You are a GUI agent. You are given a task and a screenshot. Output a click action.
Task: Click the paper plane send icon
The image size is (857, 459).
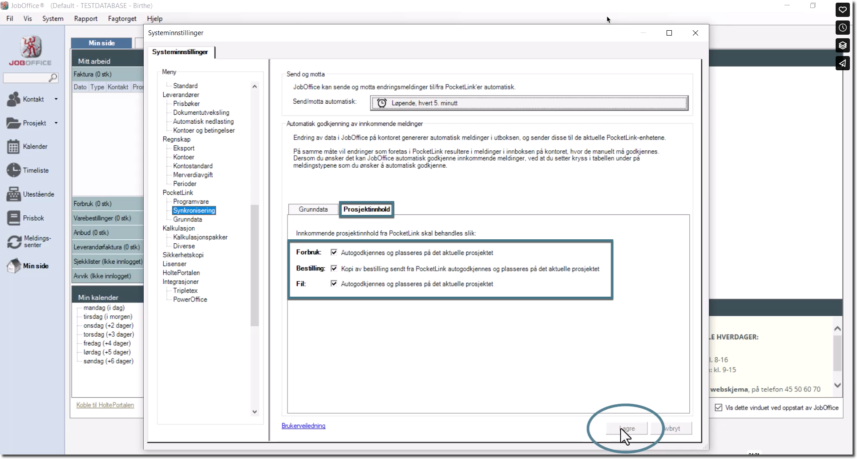coord(843,63)
